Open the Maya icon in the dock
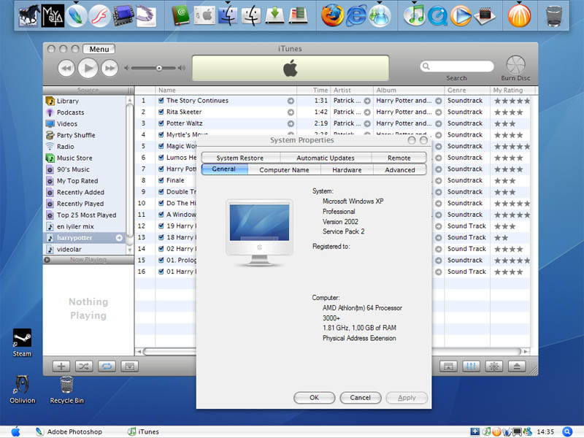Viewport: 584px width, 438px height. click(x=53, y=15)
